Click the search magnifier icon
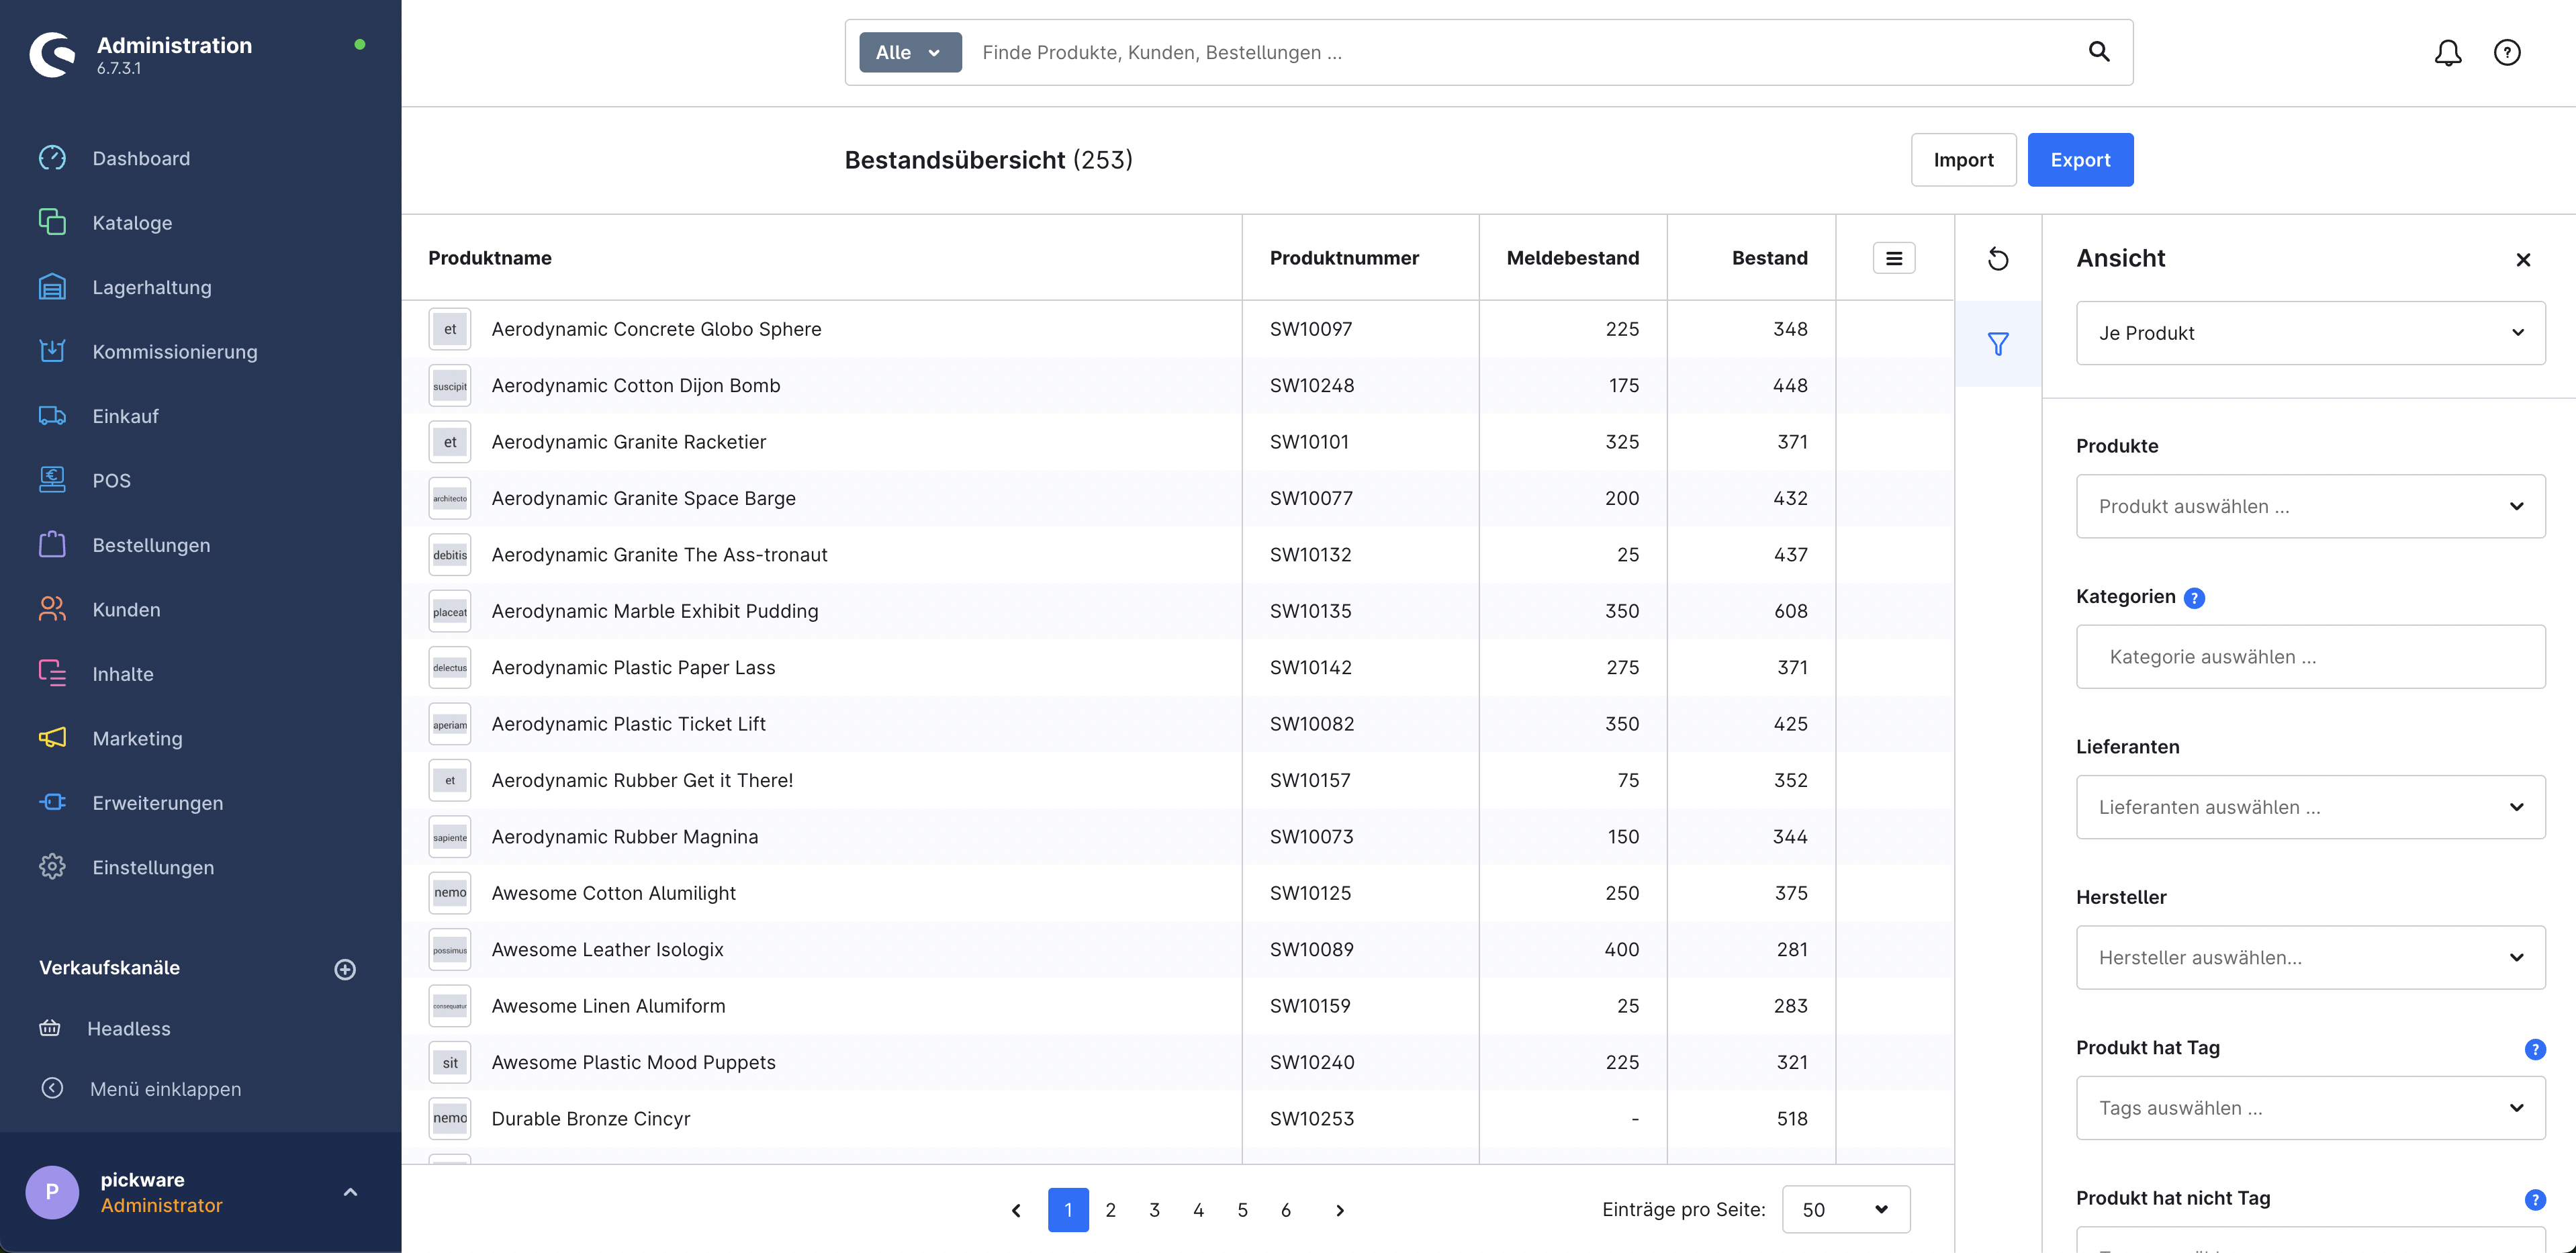The height and width of the screenshot is (1253, 2576). 2098,52
